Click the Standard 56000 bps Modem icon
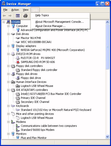 coord(18,130)
